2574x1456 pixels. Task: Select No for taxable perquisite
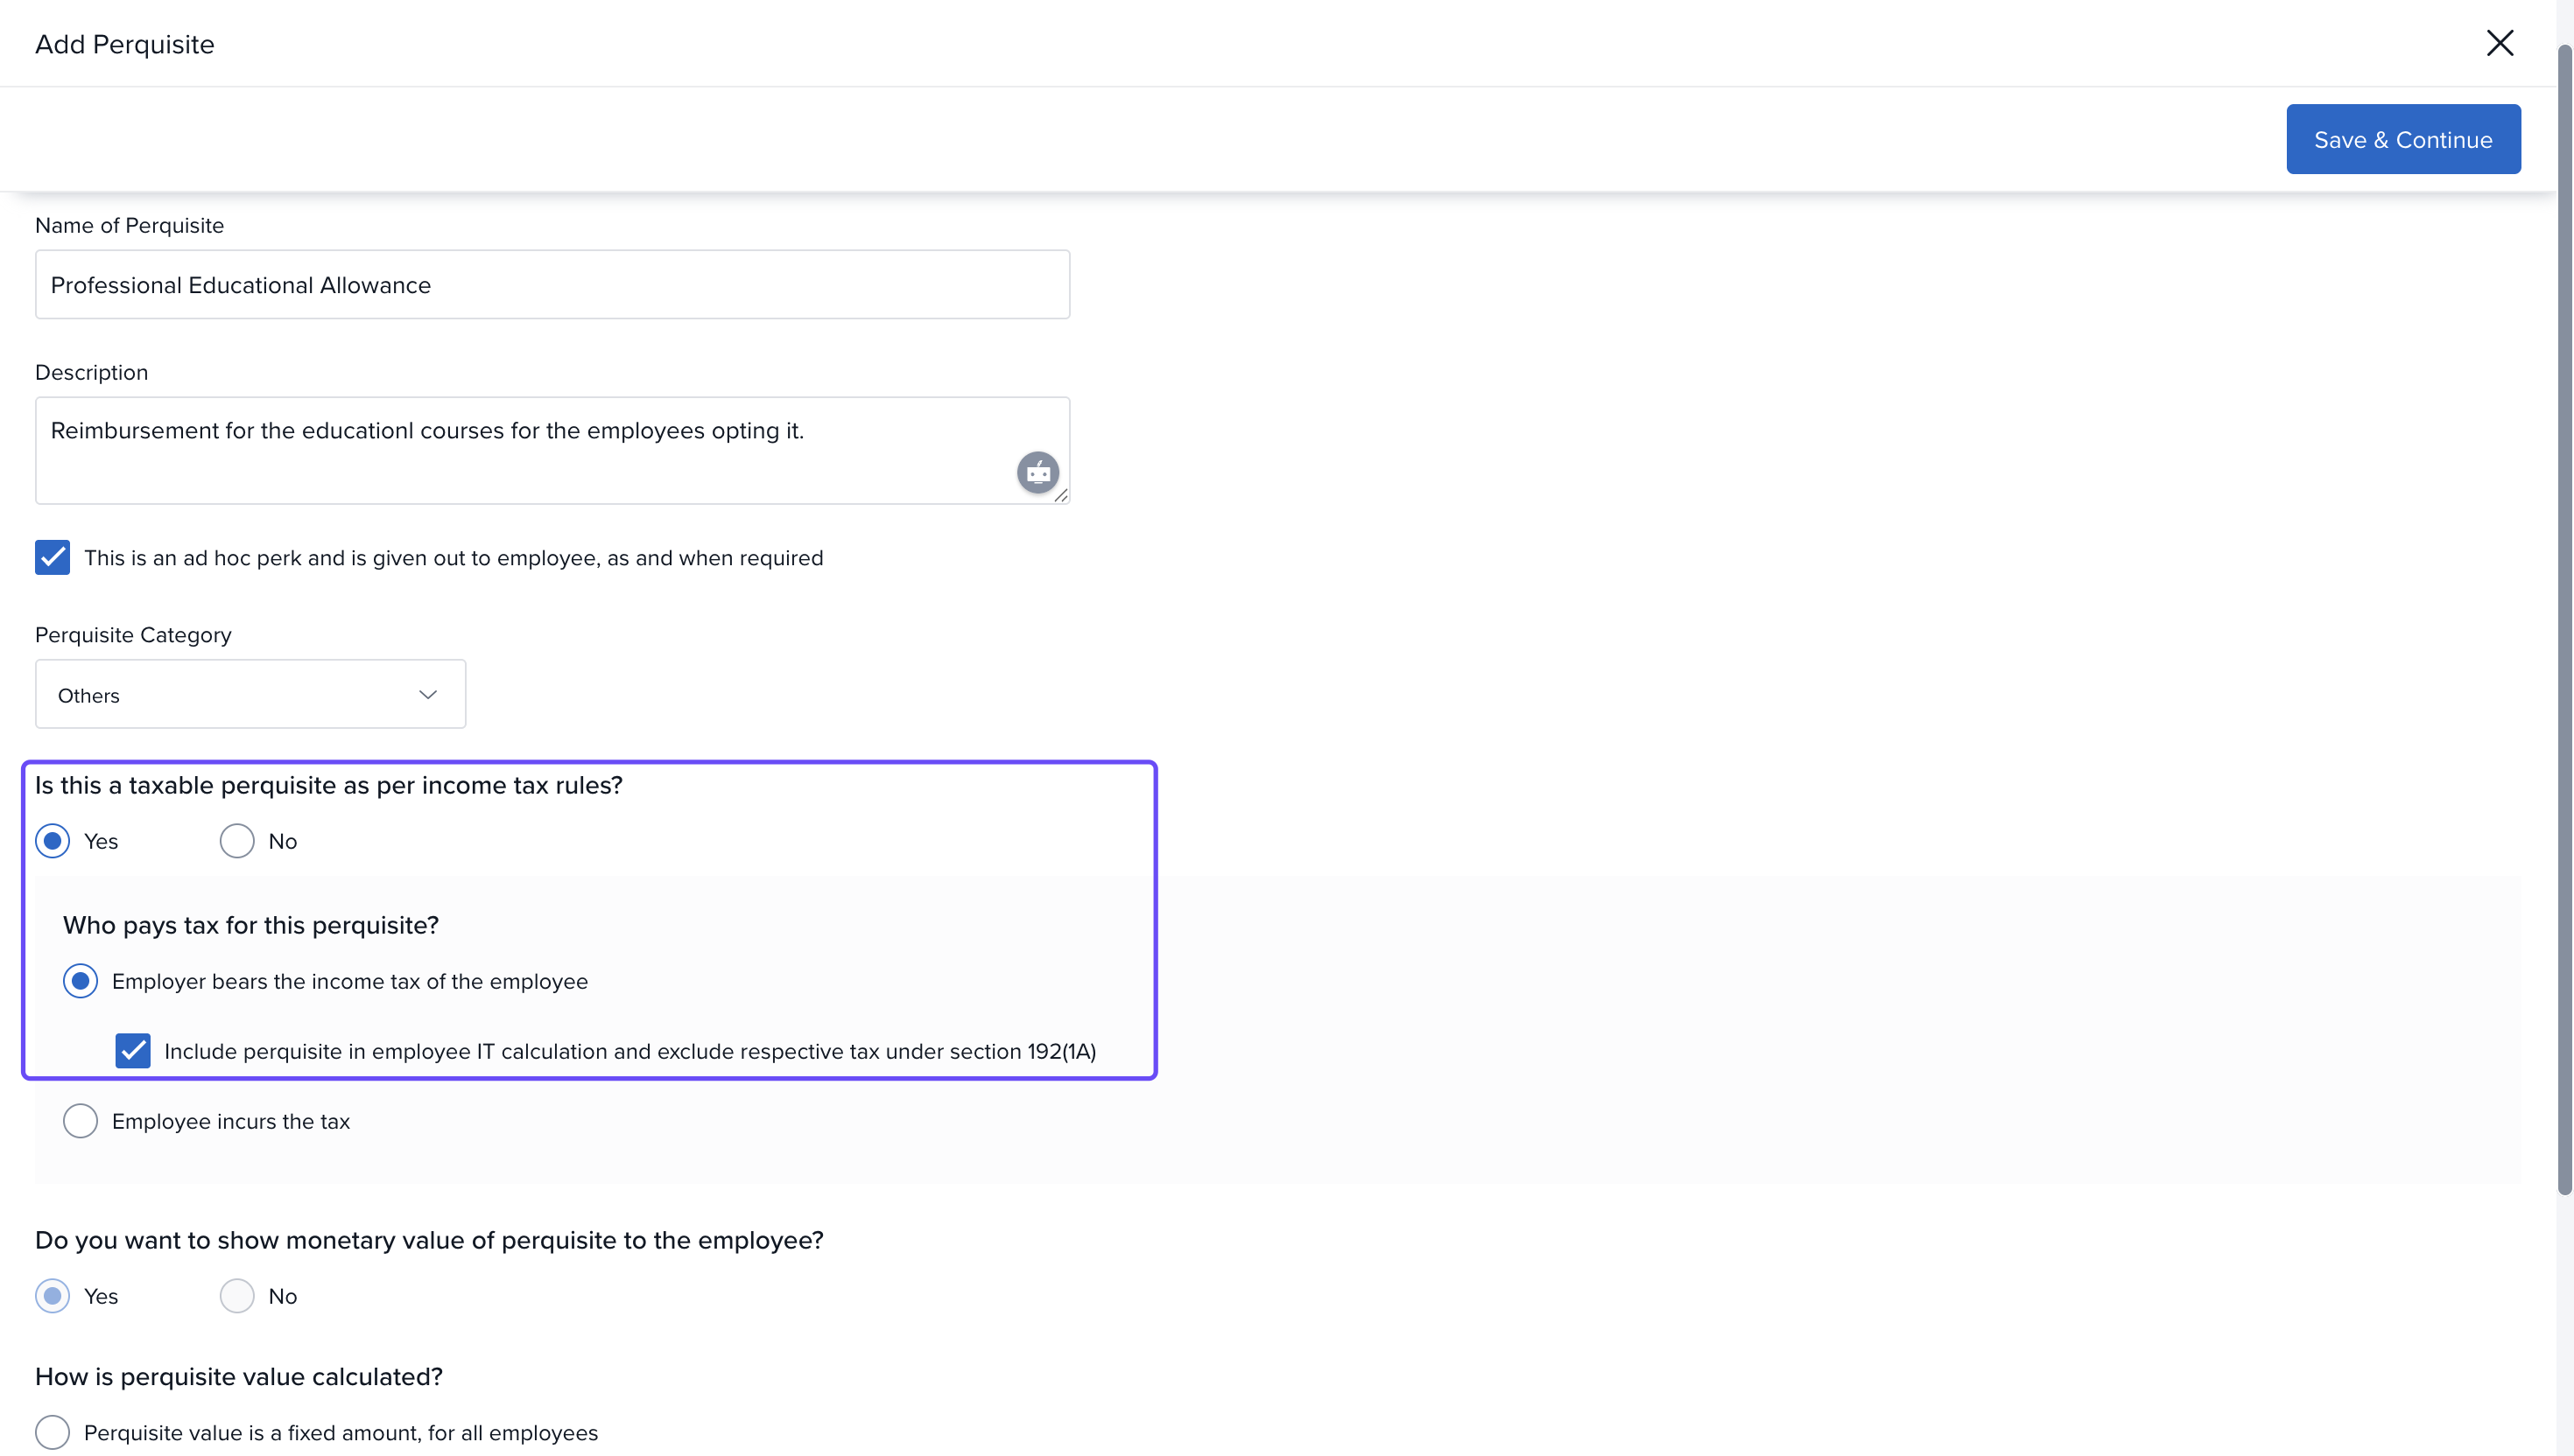(x=237, y=841)
